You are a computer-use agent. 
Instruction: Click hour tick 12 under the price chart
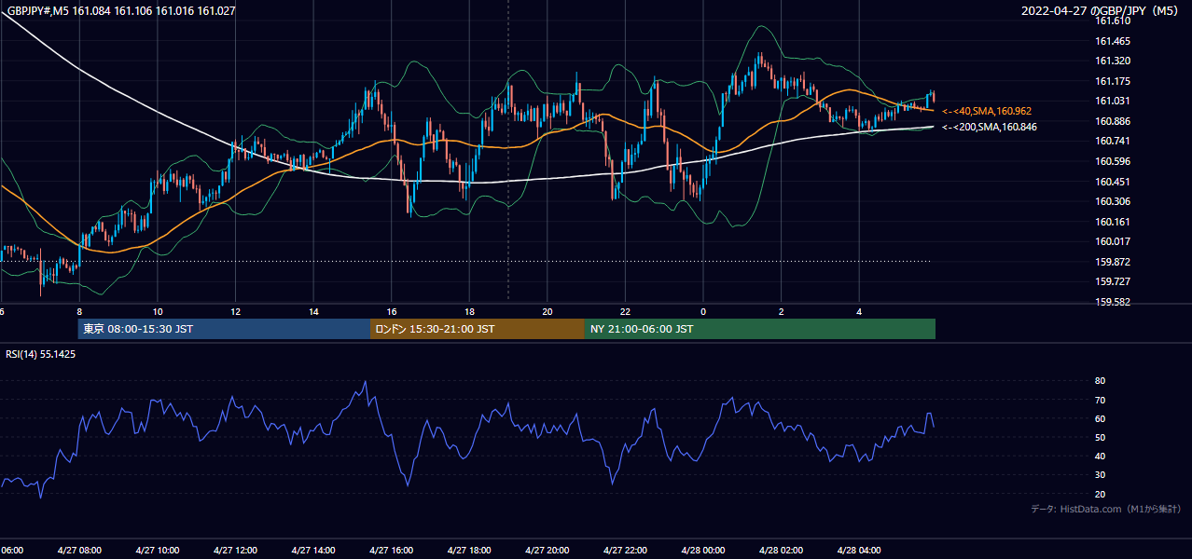point(235,312)
